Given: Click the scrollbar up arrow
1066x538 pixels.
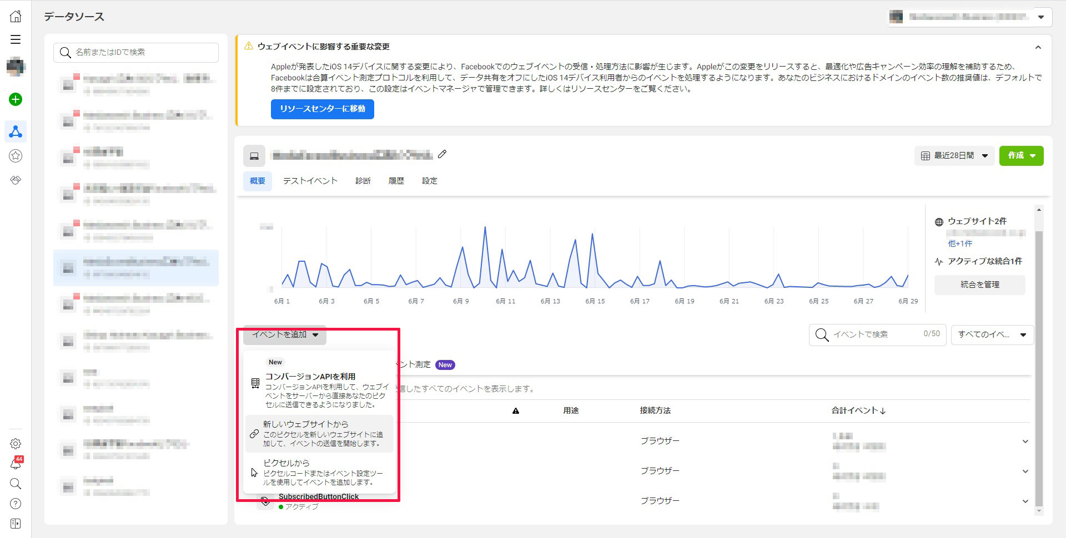Looking at the screenshot, I should point(1039,210).
